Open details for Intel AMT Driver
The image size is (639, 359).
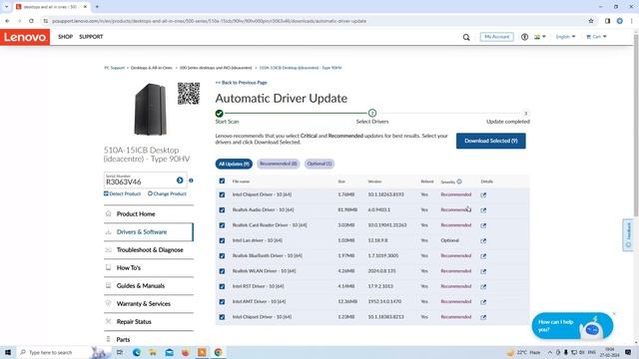point(483,302)
